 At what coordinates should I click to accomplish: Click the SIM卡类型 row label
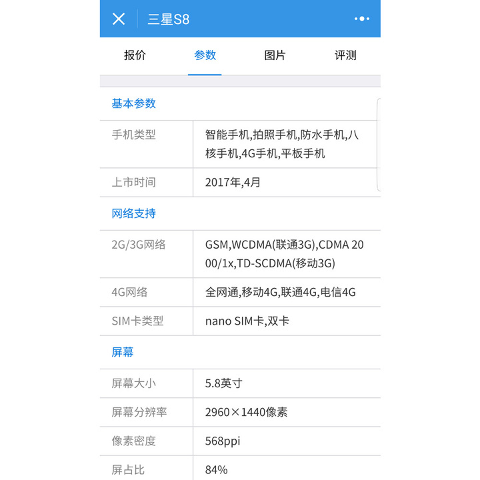(137, 321)
